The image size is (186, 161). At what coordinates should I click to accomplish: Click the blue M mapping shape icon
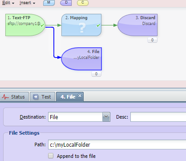point(49,3)
